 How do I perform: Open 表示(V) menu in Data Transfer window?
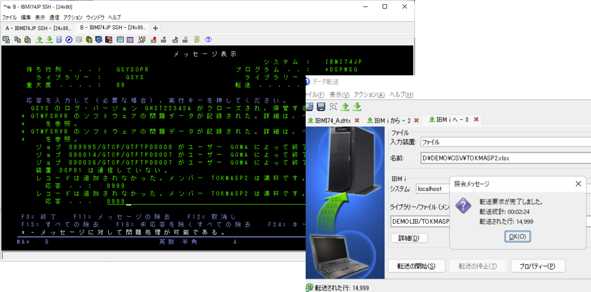339,95
